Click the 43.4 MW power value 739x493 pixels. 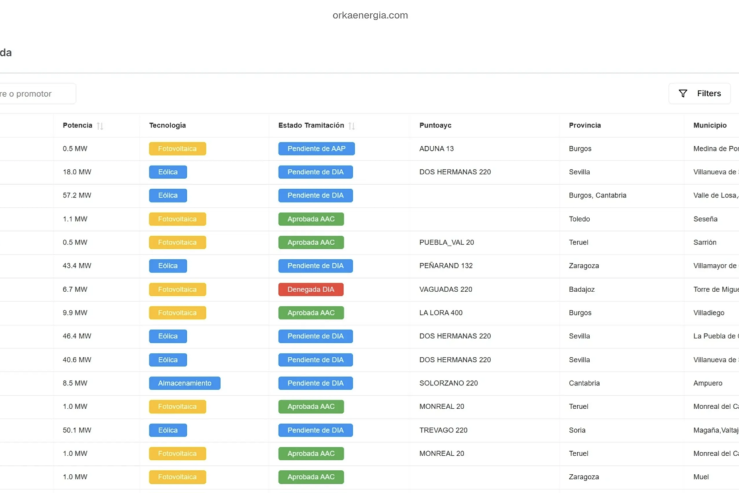tap(77, 266)
